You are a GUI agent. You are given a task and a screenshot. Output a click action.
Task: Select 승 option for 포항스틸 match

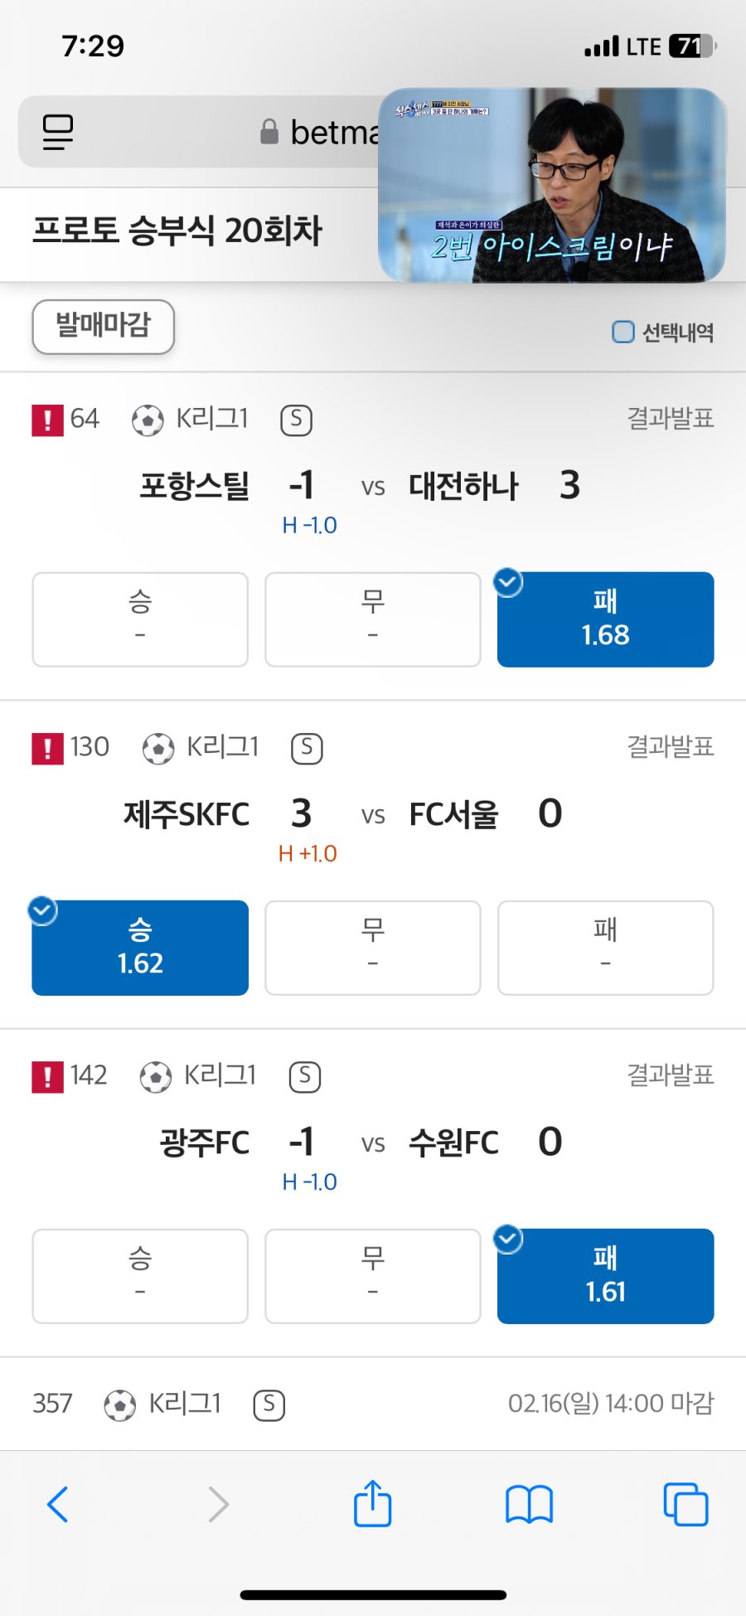point(140,619)
